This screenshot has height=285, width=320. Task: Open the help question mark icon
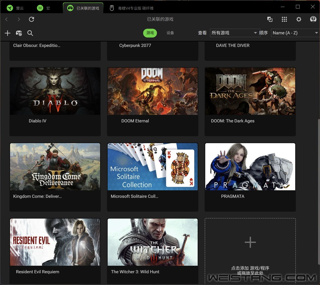pos(313,19)
